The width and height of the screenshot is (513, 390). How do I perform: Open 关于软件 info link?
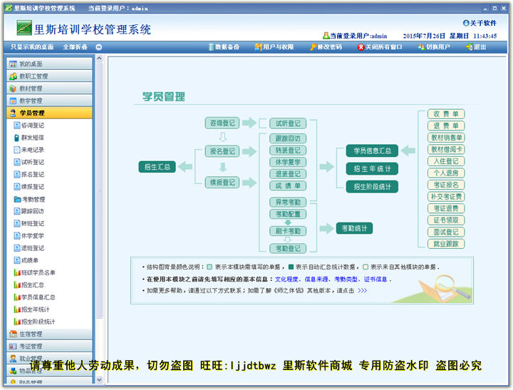(480, 23)
